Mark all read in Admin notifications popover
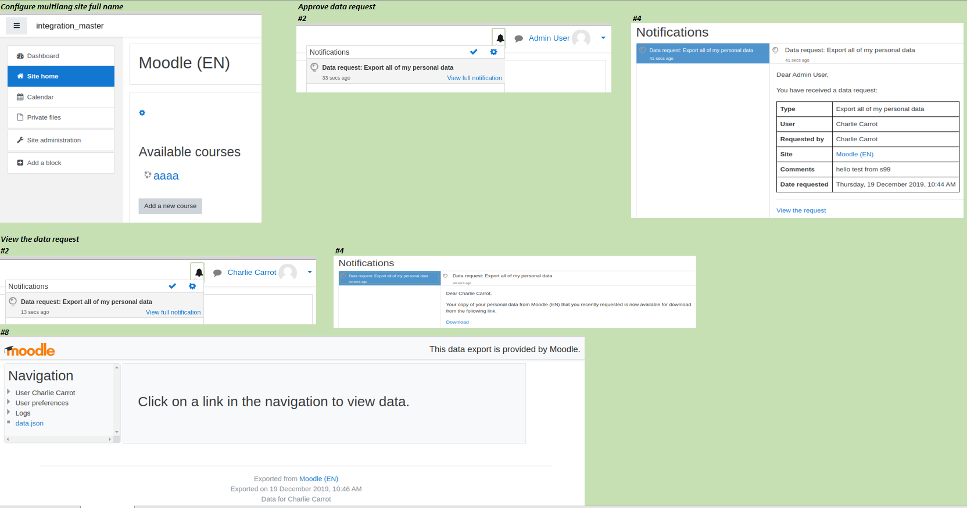Screen dimensions: 967x508 [474, 52]
